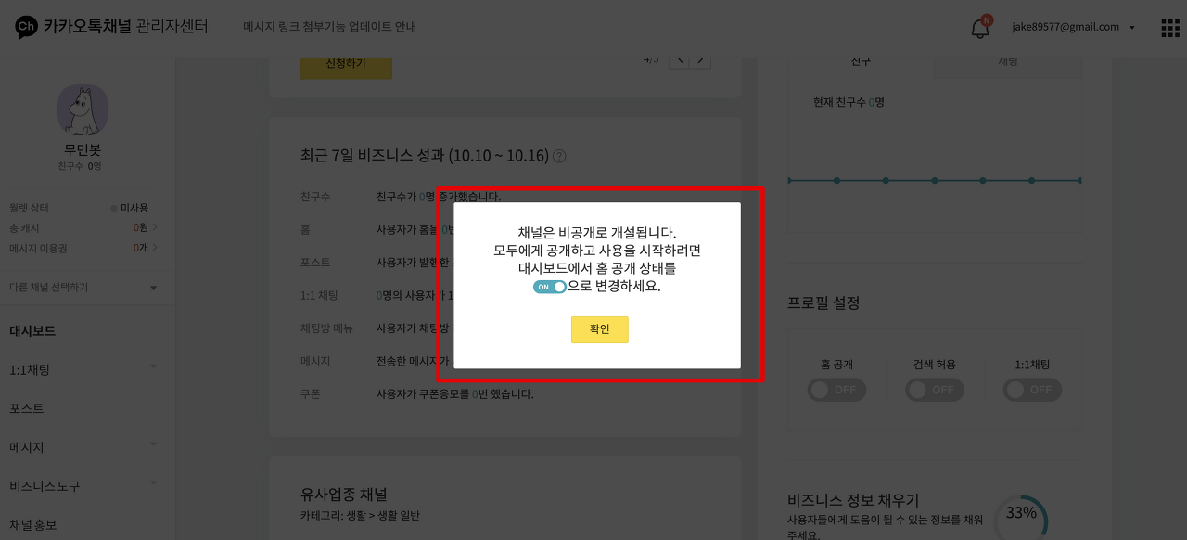Viewport: 1187px width, 540px height.
Task: Go to previous banner page arrow
Action: pyautogui.click(x=679, y=61)
